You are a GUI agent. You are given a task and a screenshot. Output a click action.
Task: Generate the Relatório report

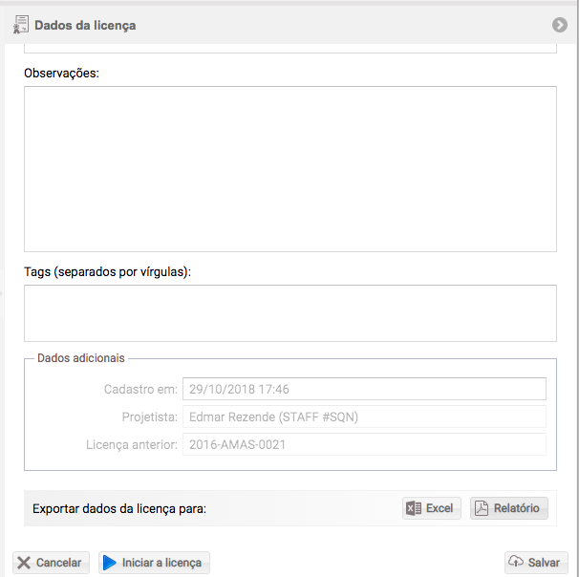pos(509,508)
